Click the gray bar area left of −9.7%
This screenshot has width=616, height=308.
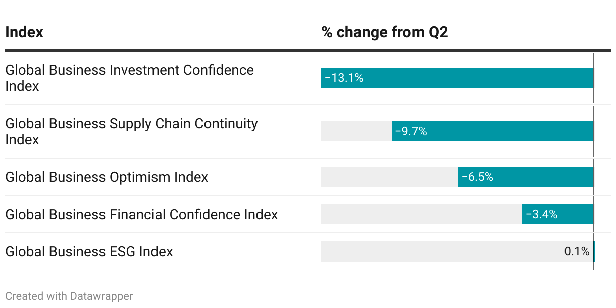pyautogui.click(x=356, y=131)
